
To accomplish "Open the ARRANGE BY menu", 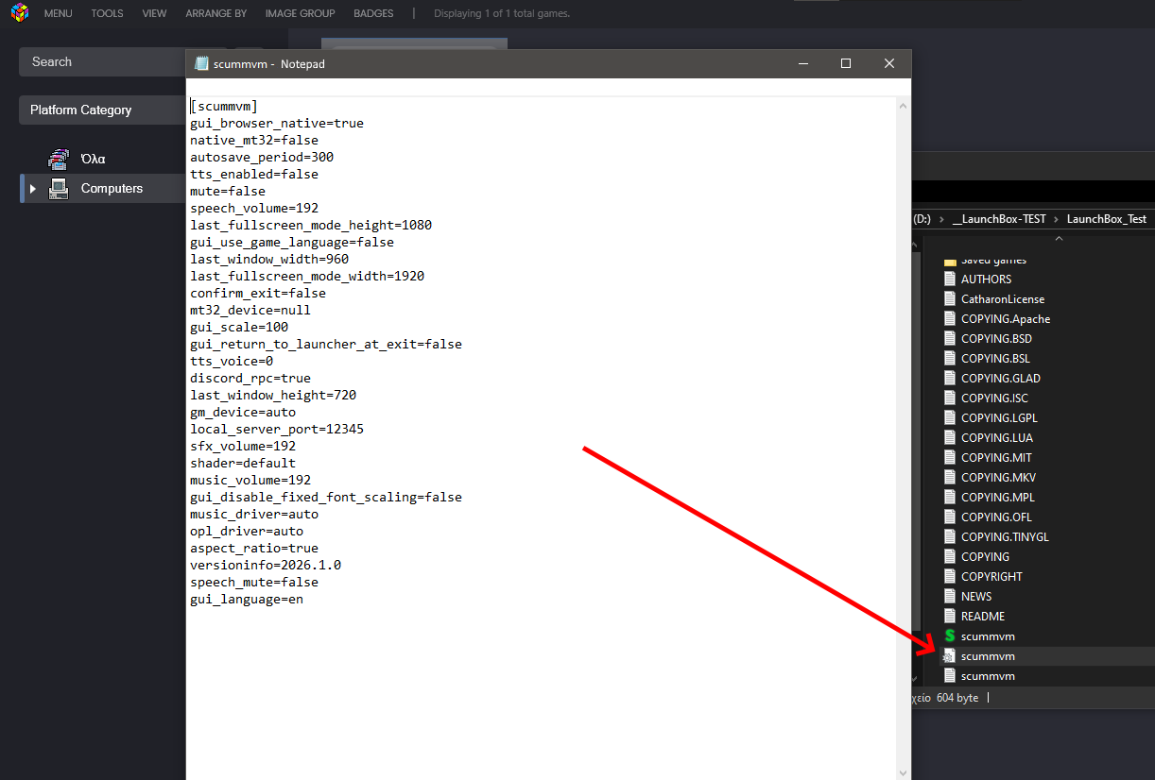I will (215, 13).
